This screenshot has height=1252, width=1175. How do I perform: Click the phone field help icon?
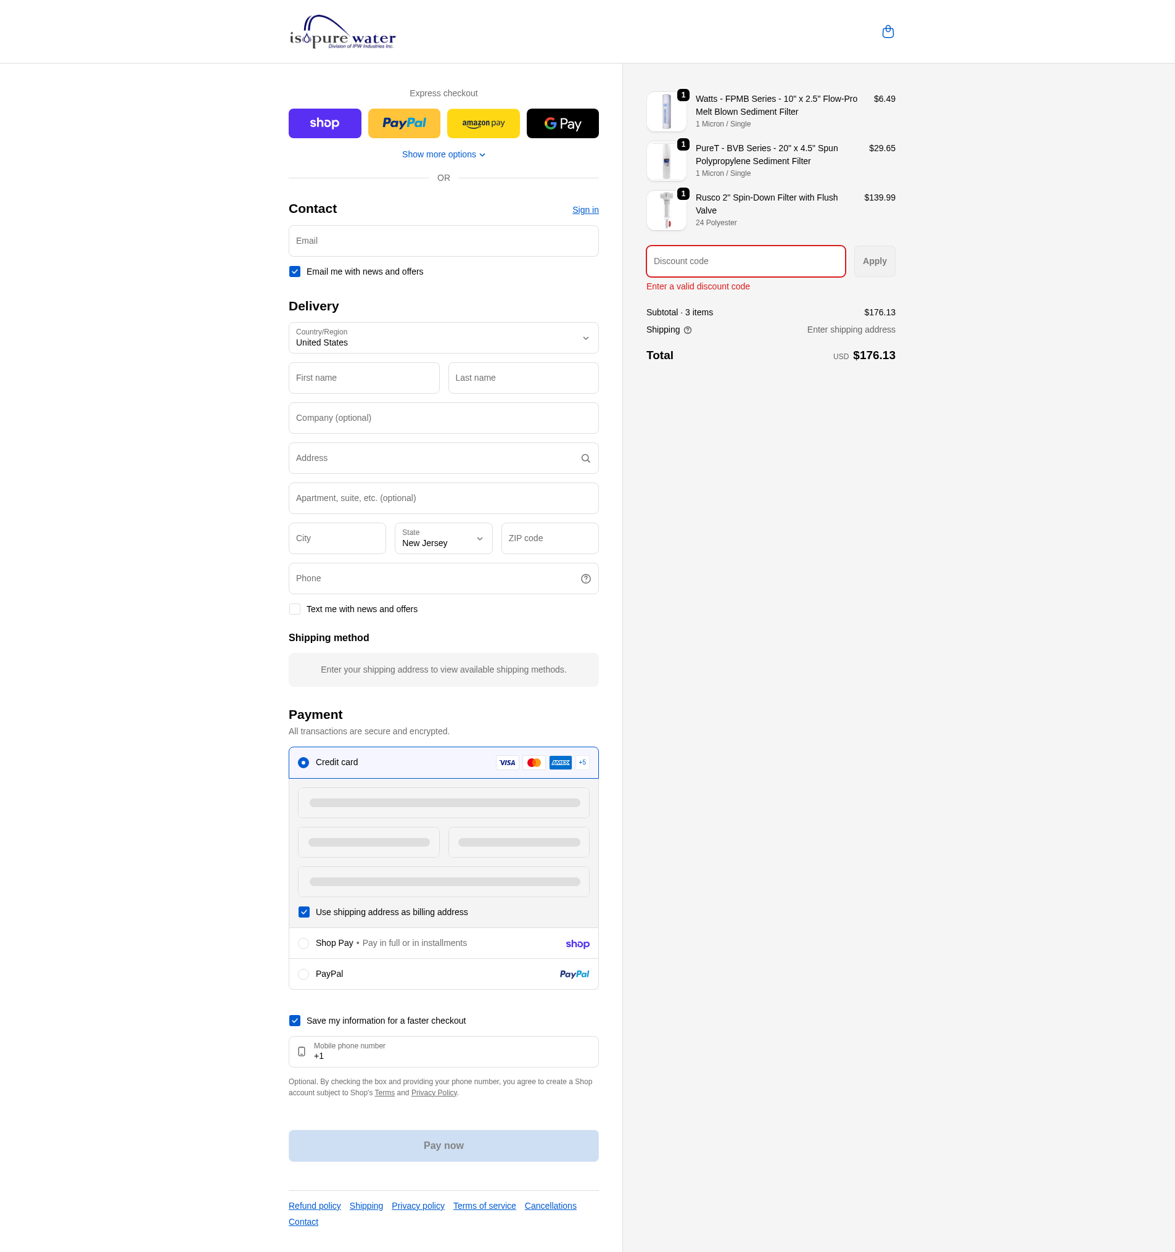(x=585, y=579)
